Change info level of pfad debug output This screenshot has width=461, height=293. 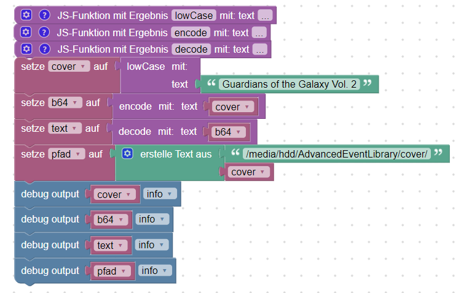155,270
